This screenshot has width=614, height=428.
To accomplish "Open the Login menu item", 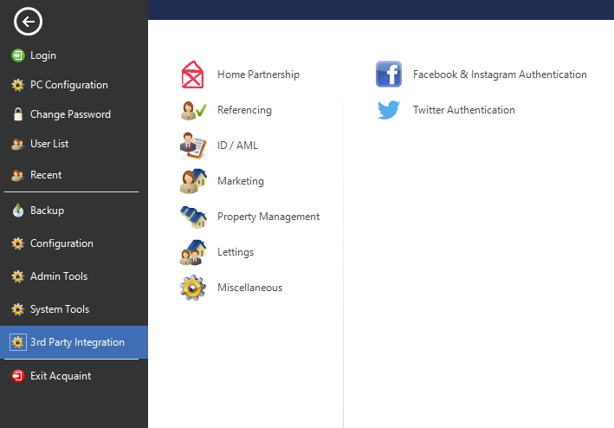I will 42,55.
